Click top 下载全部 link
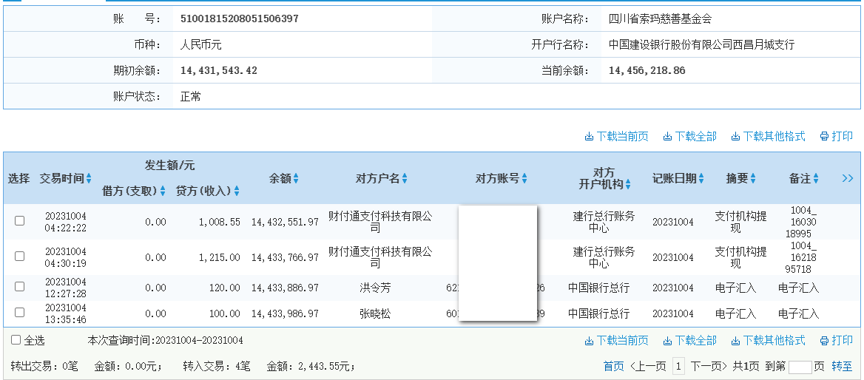The image size is (864, 380). 690,136
